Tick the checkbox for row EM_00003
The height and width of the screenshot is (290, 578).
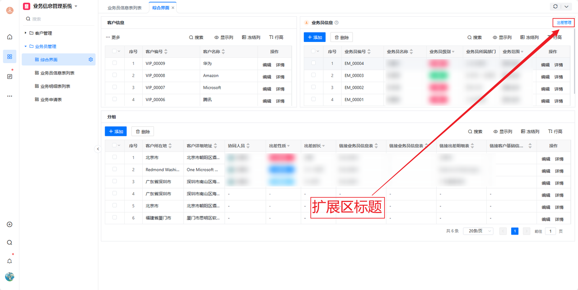(313, 75)
